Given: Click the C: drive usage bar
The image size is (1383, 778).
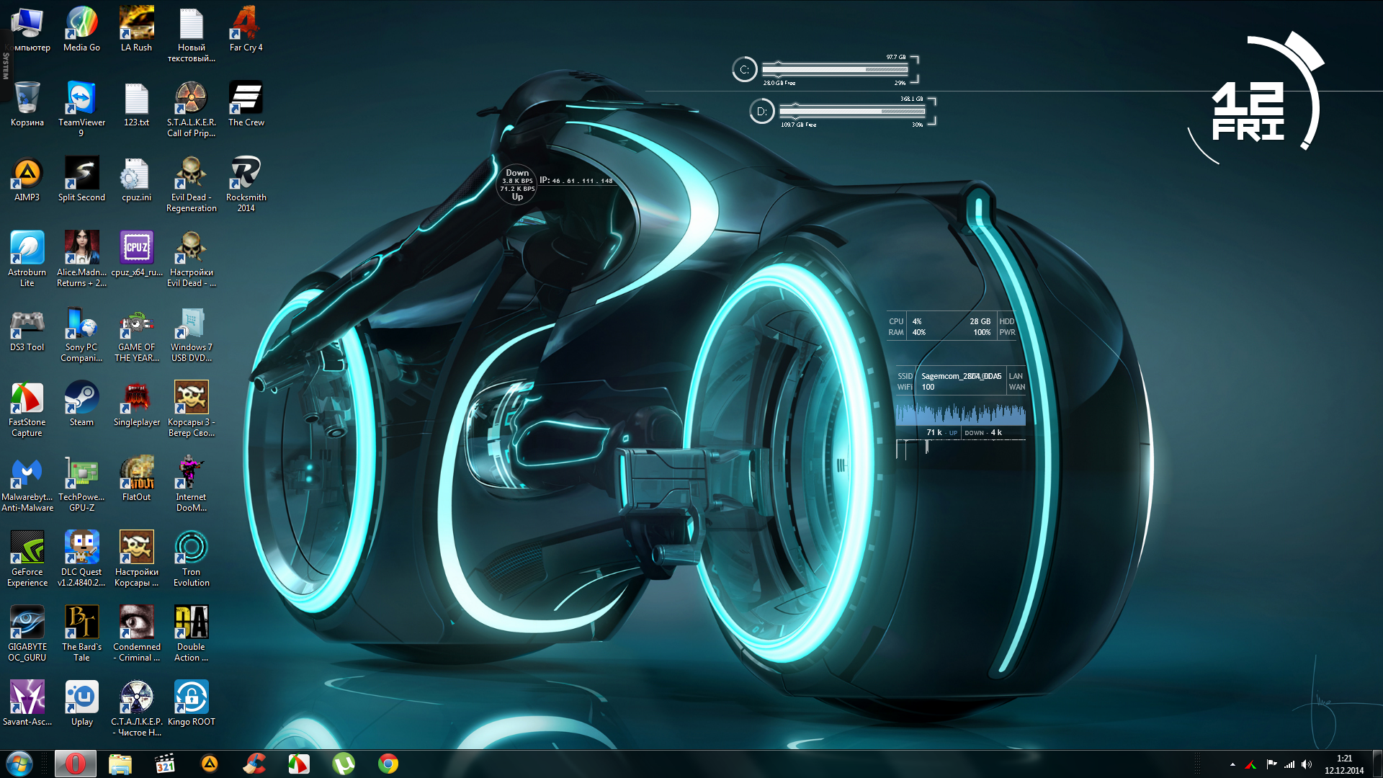Looking at the screenshot, I should click(x=835, y=70).
